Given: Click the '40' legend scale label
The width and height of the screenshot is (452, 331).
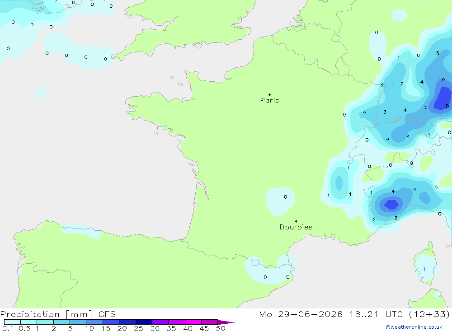Looking at the screenshot, I should point(188,328).
